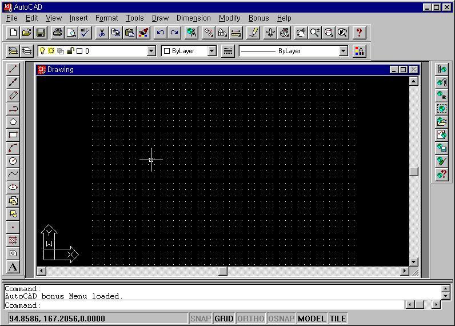Click the ByLayer color swatch box

click(167, 51)
